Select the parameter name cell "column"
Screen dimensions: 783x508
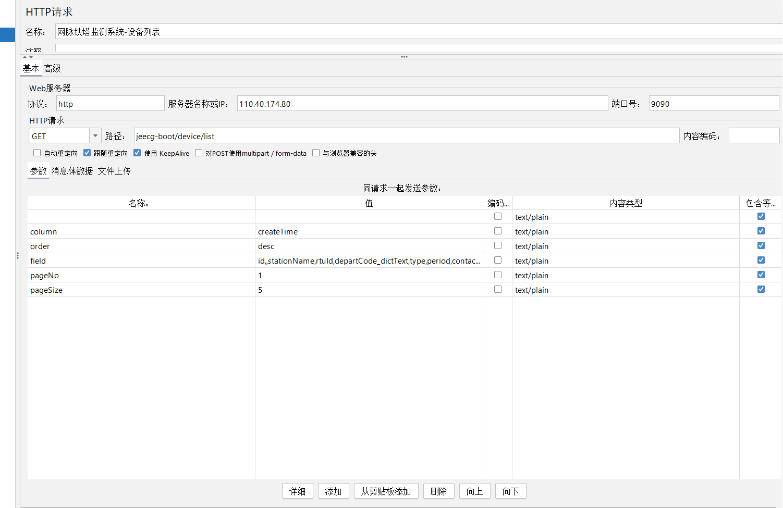pyautogui.click(x=141, y=231)
